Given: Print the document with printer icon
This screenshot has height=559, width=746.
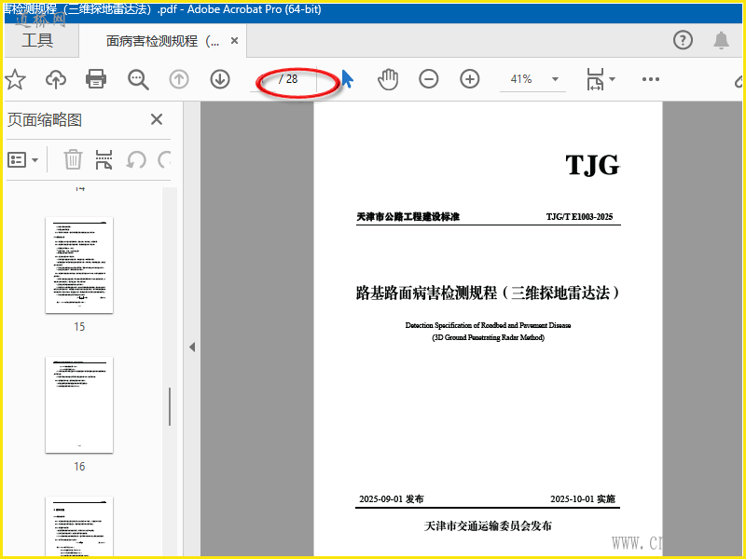Looking at the screenshot, I should point(96,79).
